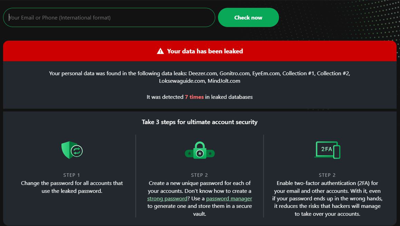The height and width of the screenshot is (226, 400).
Task: Click the 'Loksewaguide.com, MindJolt.com' line
Action: 199,81
